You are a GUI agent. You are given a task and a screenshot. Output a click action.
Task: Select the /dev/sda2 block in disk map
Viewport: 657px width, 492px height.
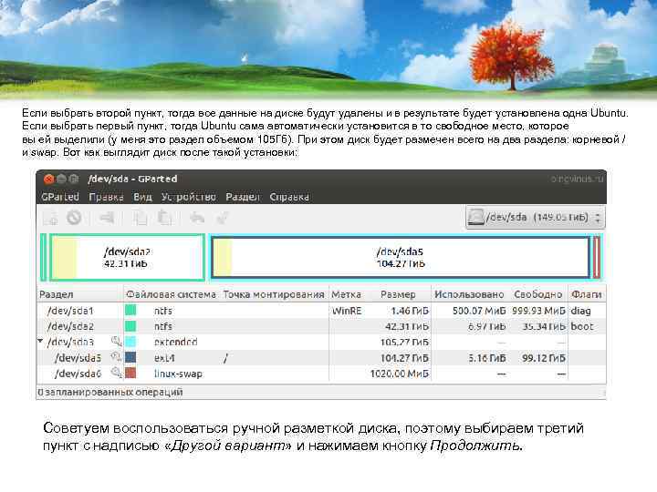[128, 257]
